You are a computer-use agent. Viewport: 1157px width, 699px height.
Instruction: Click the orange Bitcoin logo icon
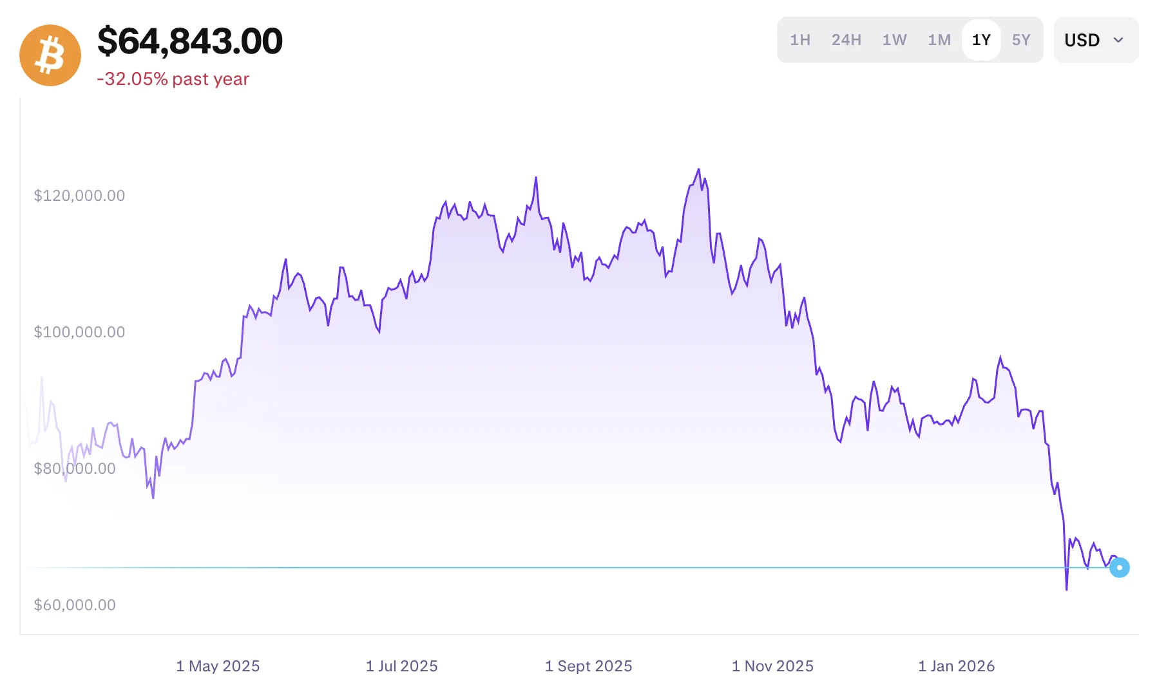(50, 55)
